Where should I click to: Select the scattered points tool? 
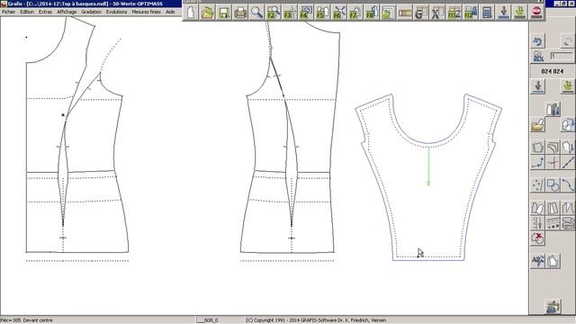click(x=538, y=185)
